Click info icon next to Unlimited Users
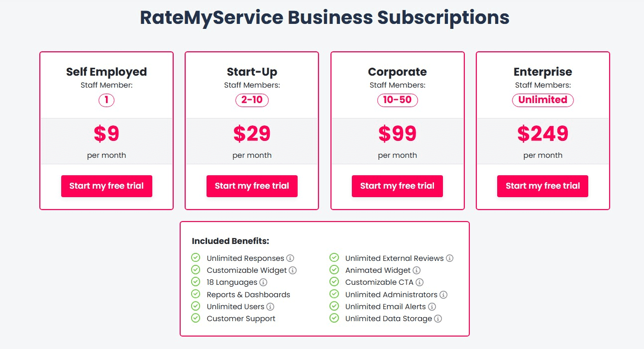This screenshot has width=644, height=349. tap(270, 307)
